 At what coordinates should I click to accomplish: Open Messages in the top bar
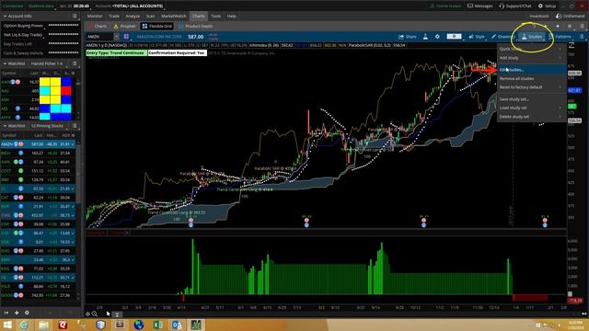(x=479, y=6)
